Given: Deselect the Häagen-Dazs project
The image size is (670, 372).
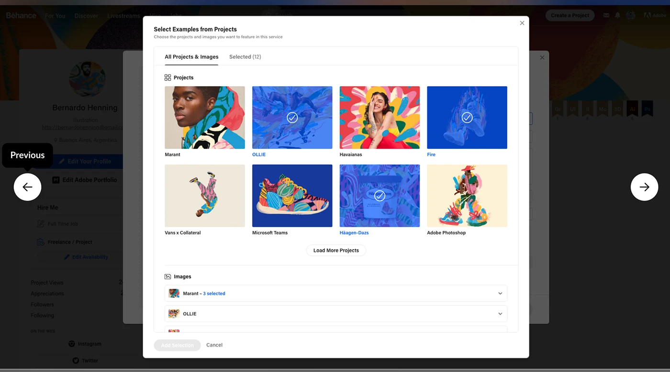Looking at the screenshot, I should pyautogui.click(x=380, y=196).
